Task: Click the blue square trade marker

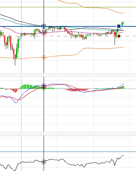Action: (x=119, y=26)
